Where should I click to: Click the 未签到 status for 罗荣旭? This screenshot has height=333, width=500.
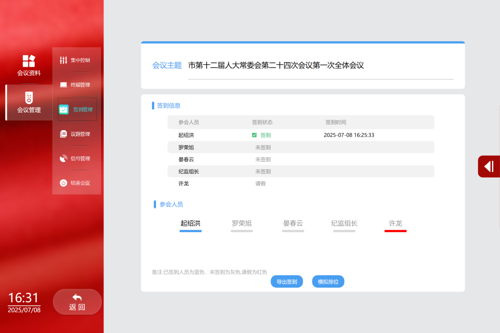(x=263, y=147)
